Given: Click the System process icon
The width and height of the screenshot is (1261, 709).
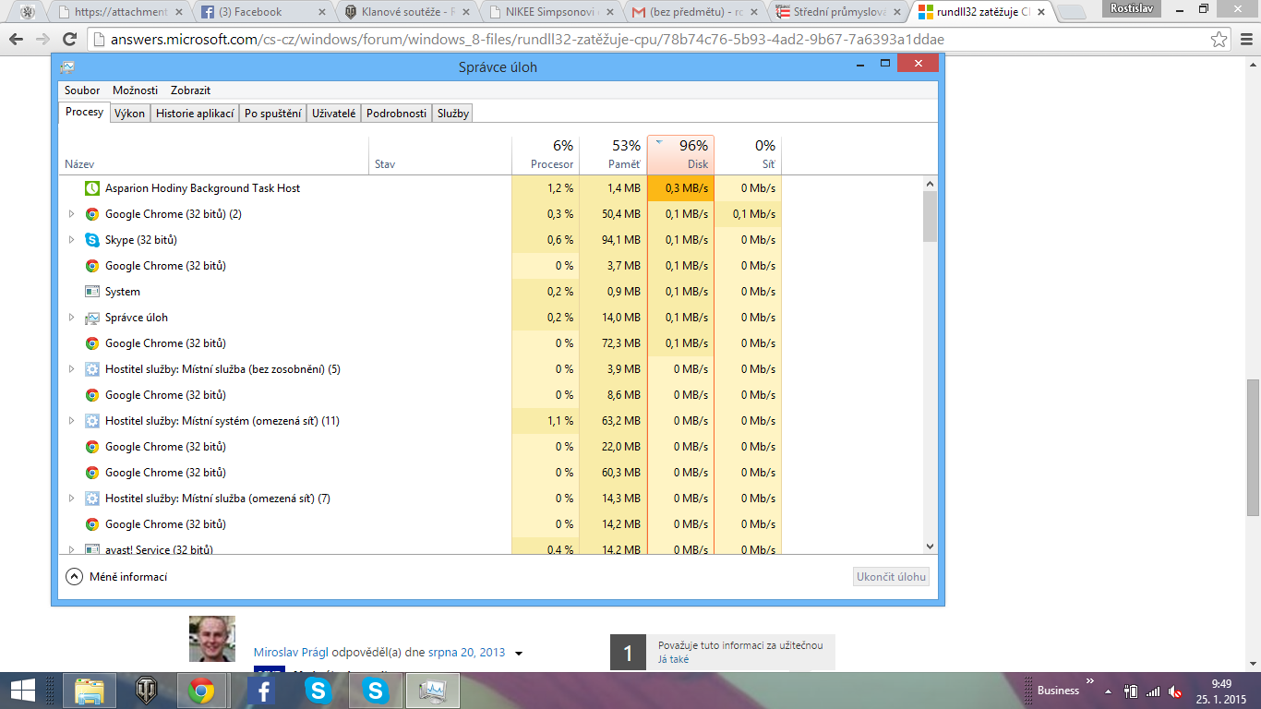Looking at the screenshot, I should click(92, 292).
